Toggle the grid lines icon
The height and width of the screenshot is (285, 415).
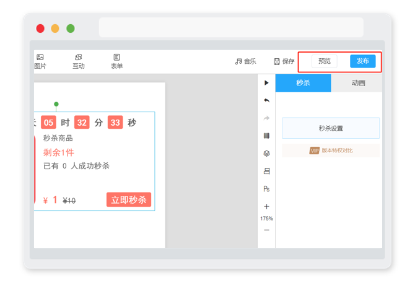(x=266, y=136)
